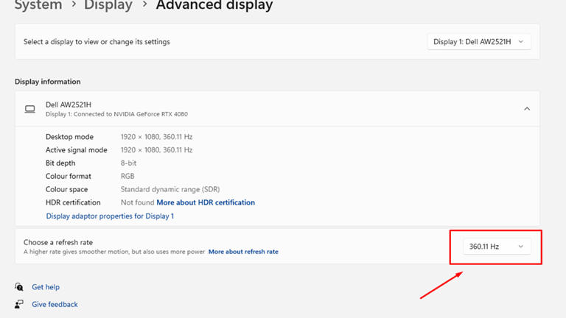Click the Desktop mode label
The height and width of the screenshot is (318, 566).
pyautogui.click(x=70, y=137)
